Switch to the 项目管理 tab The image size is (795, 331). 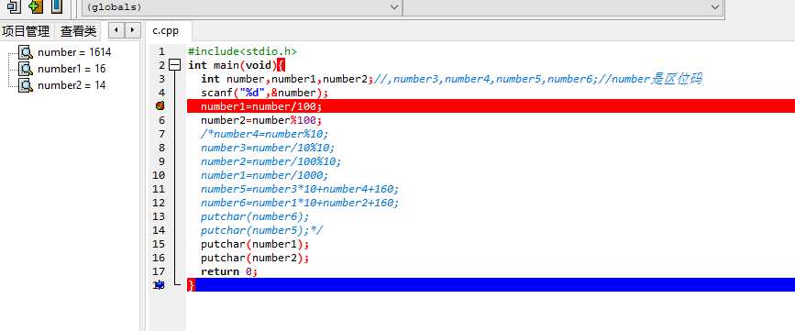pos(26,31)
